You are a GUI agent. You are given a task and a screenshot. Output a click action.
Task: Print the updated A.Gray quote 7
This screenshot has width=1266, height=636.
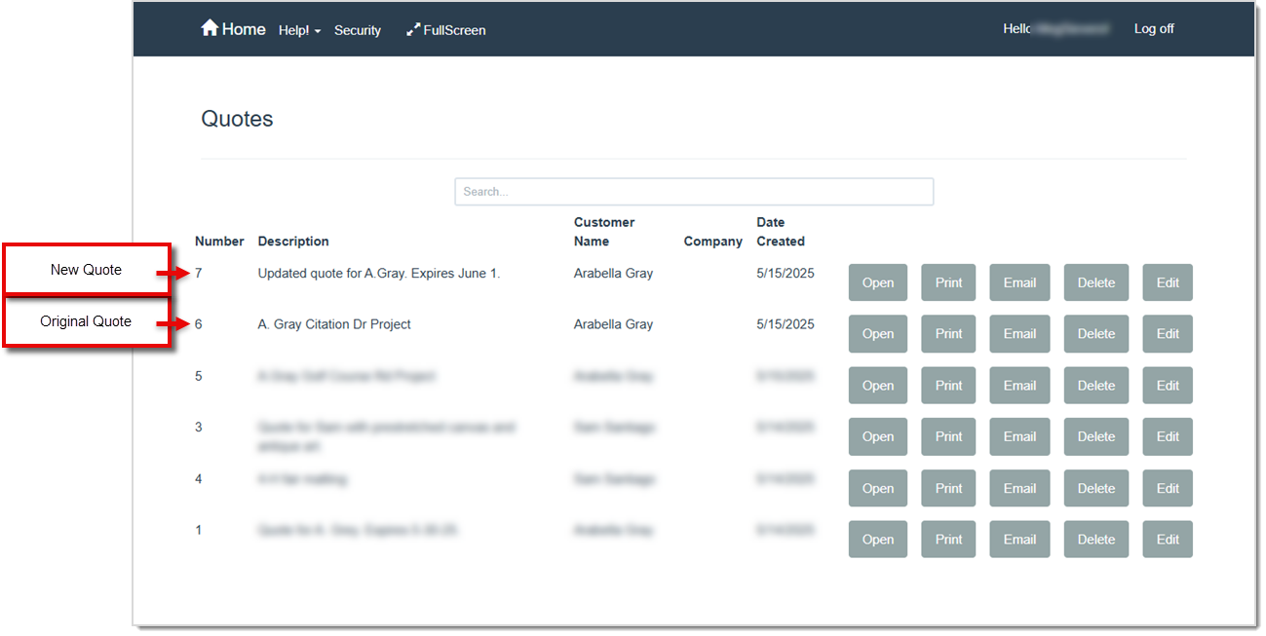(948, 282)
